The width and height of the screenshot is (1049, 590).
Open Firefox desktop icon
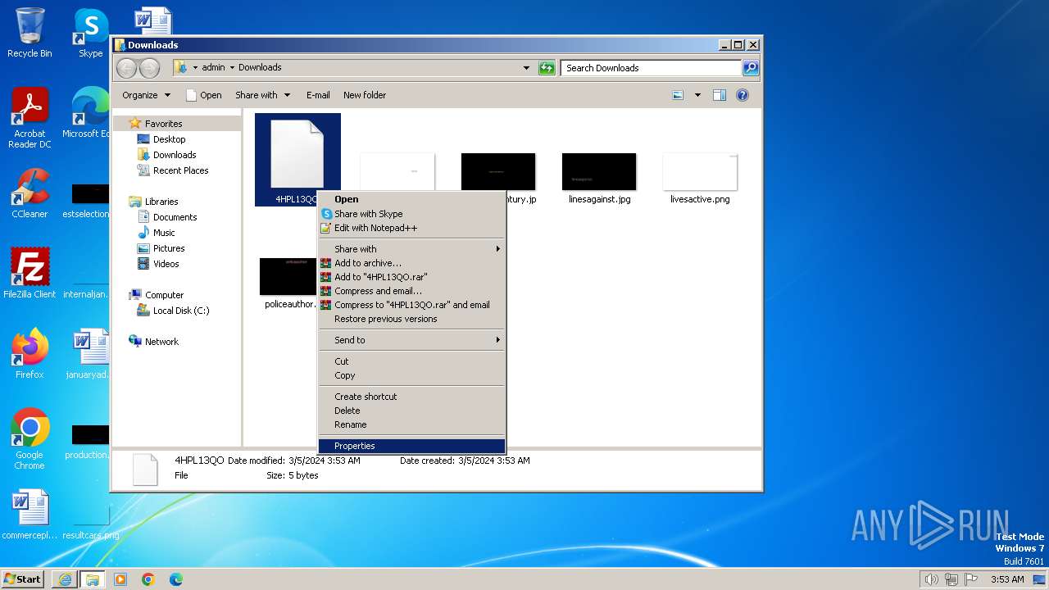coord(30,353)
